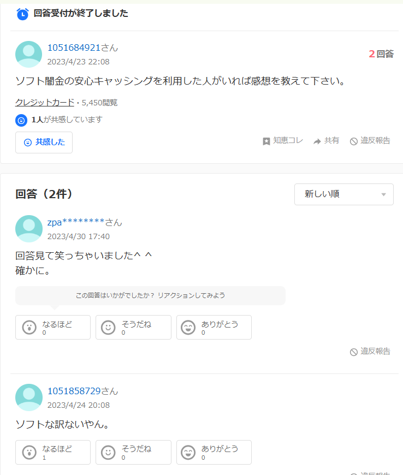This screenshot has height=475, width=403.
Task: Click the 知恵コレ bookmark icon
Action: coord(266,141)
